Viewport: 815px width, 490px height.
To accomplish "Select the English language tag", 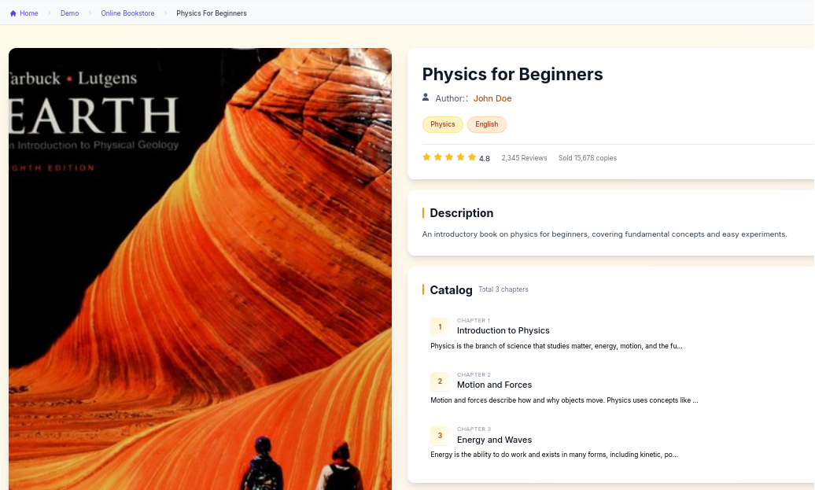I will [x=486, y=124].
